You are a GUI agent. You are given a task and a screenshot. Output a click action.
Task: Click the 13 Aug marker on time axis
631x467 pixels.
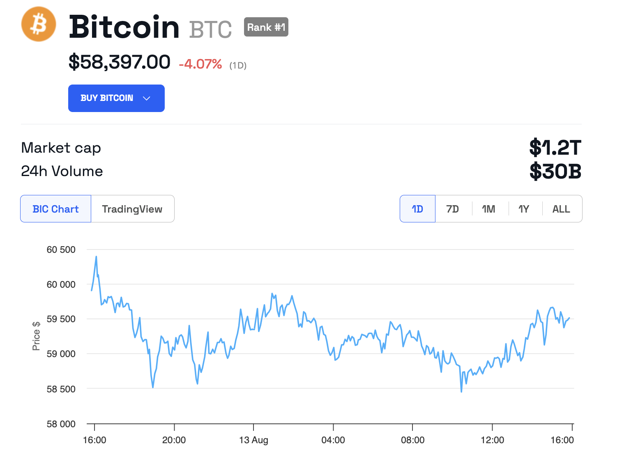253,440
